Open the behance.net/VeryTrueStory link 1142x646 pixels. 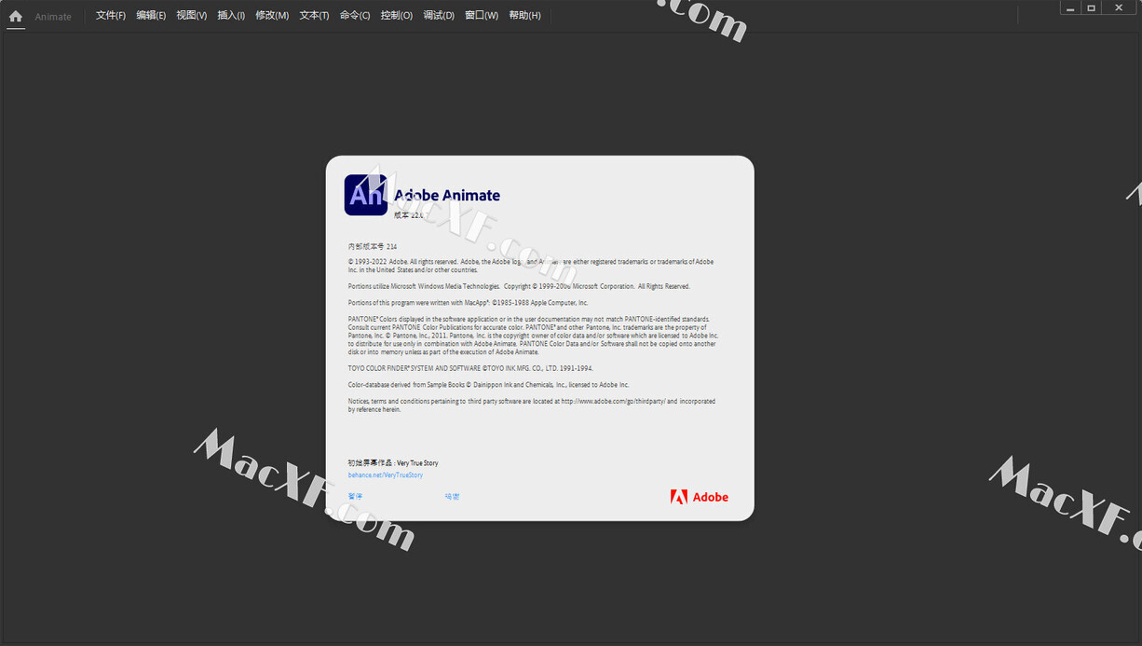(x=386, y=475)
